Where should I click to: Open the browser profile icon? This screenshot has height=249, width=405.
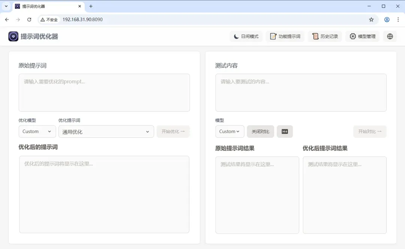click(x=387, y=19)
